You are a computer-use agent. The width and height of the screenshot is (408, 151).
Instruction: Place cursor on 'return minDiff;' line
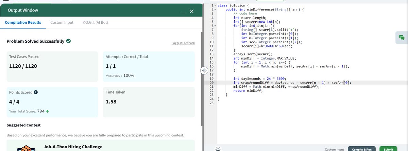[249, 91]
